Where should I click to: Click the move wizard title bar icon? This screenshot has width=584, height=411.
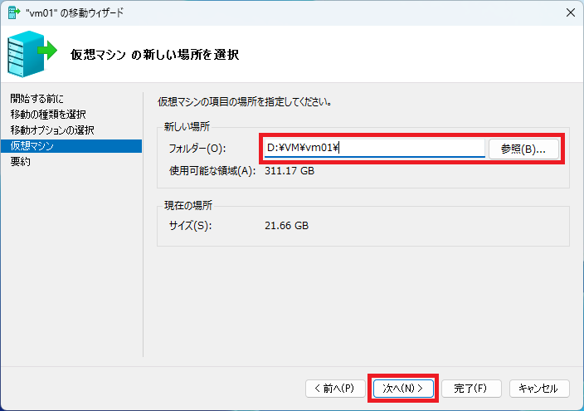click(x=14, y=12)
